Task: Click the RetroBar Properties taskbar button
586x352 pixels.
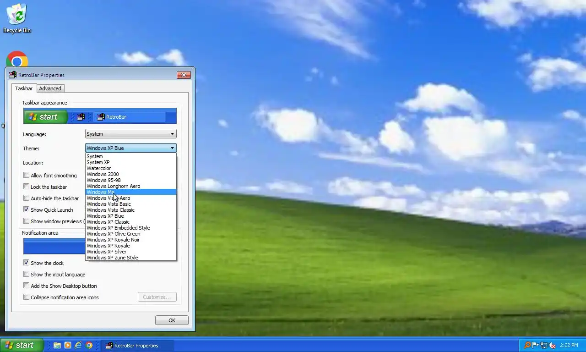Action: point(137,346)
